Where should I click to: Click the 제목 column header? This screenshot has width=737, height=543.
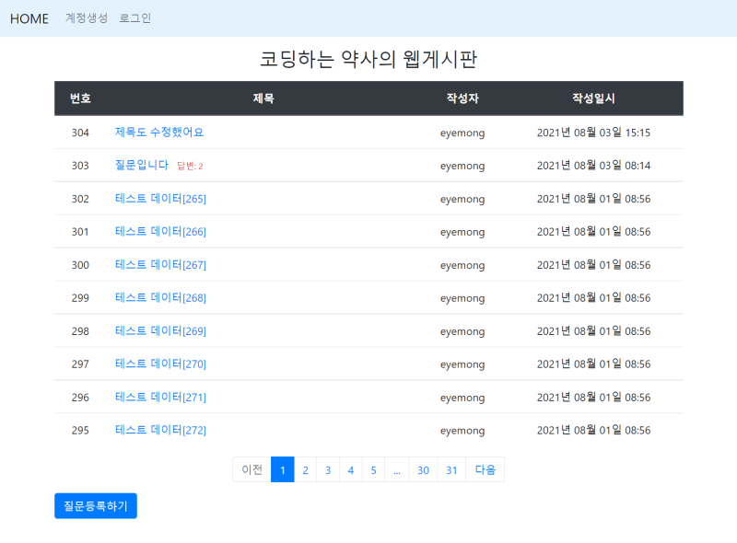point(263,98)
